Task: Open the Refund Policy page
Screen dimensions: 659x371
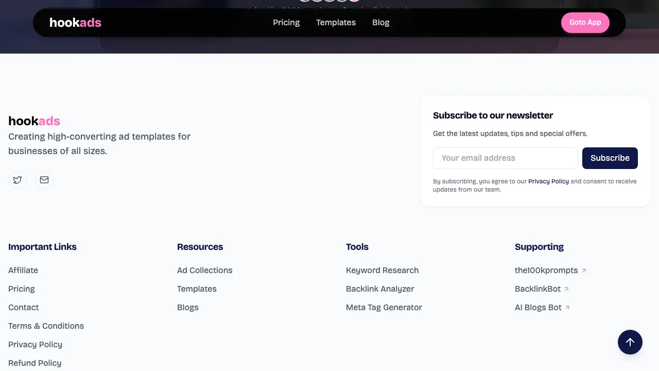Action: pyautogui.click(x=34, y=363)
